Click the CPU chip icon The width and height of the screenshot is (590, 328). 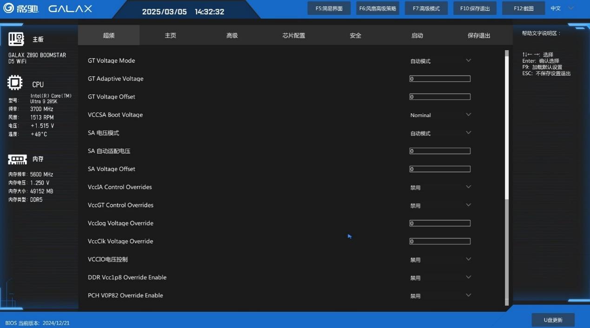tap(15, 83)
